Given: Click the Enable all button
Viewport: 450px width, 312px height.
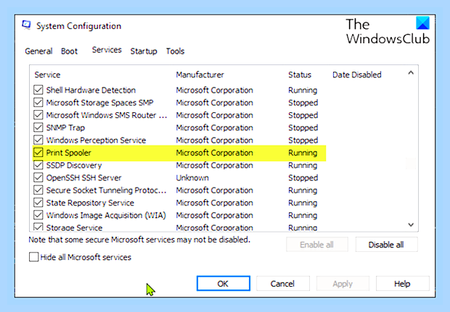Looking at the screenshot, I should (317, 245).
